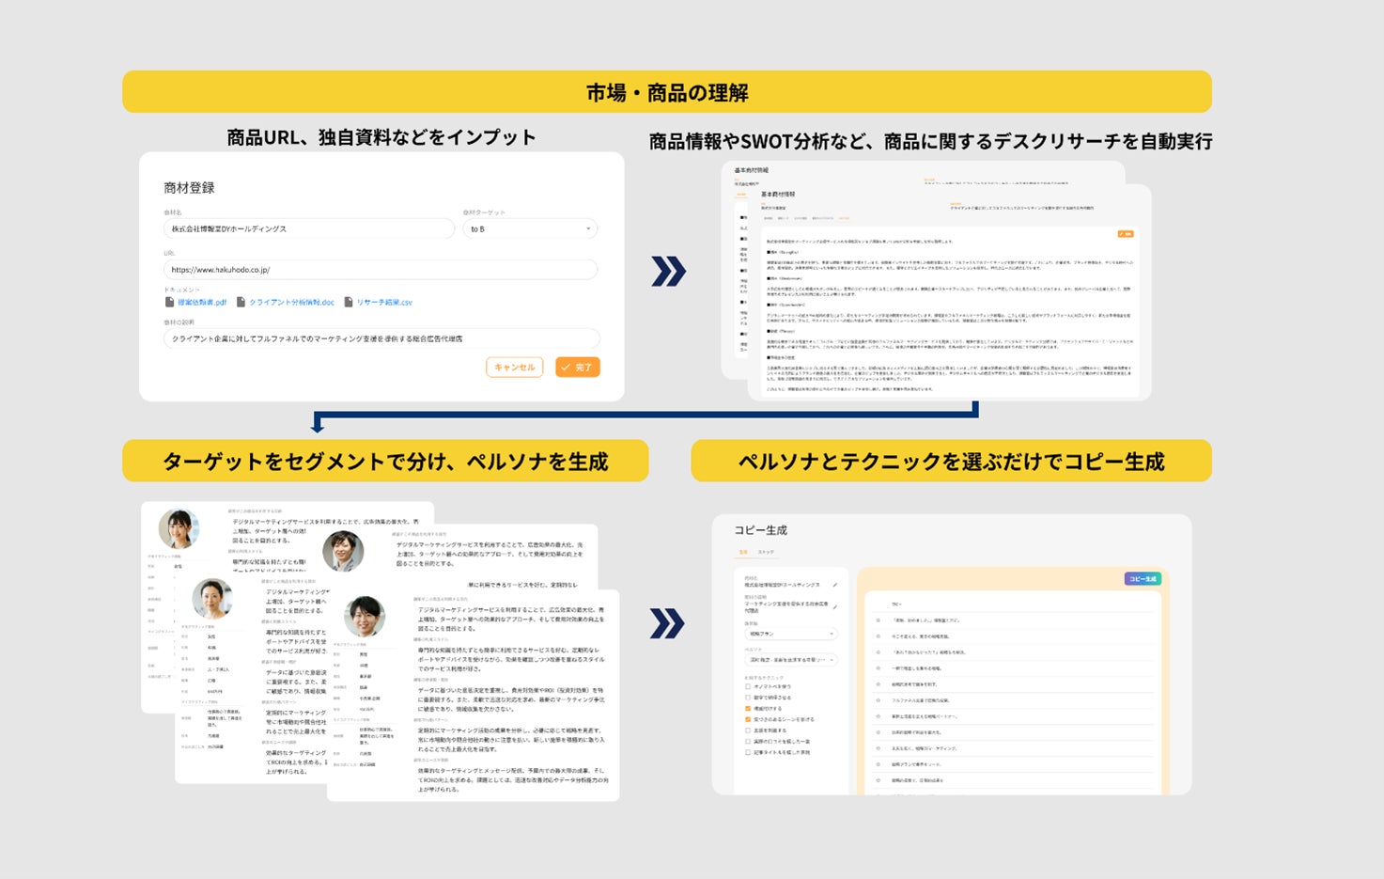Uncheck 気づきのあるシーンを挙げる checkbox
The width and height of the screenshot is (1384, 879).
(748, 719)
